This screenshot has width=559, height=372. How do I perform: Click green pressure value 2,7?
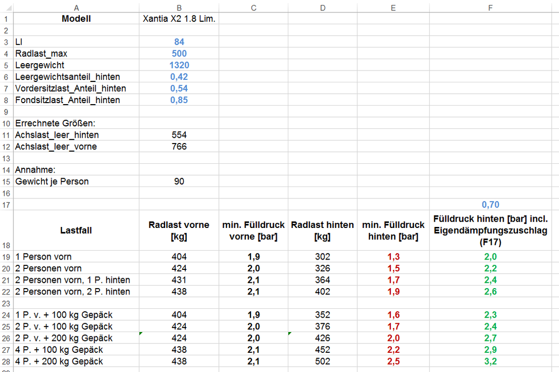(490, 338)
